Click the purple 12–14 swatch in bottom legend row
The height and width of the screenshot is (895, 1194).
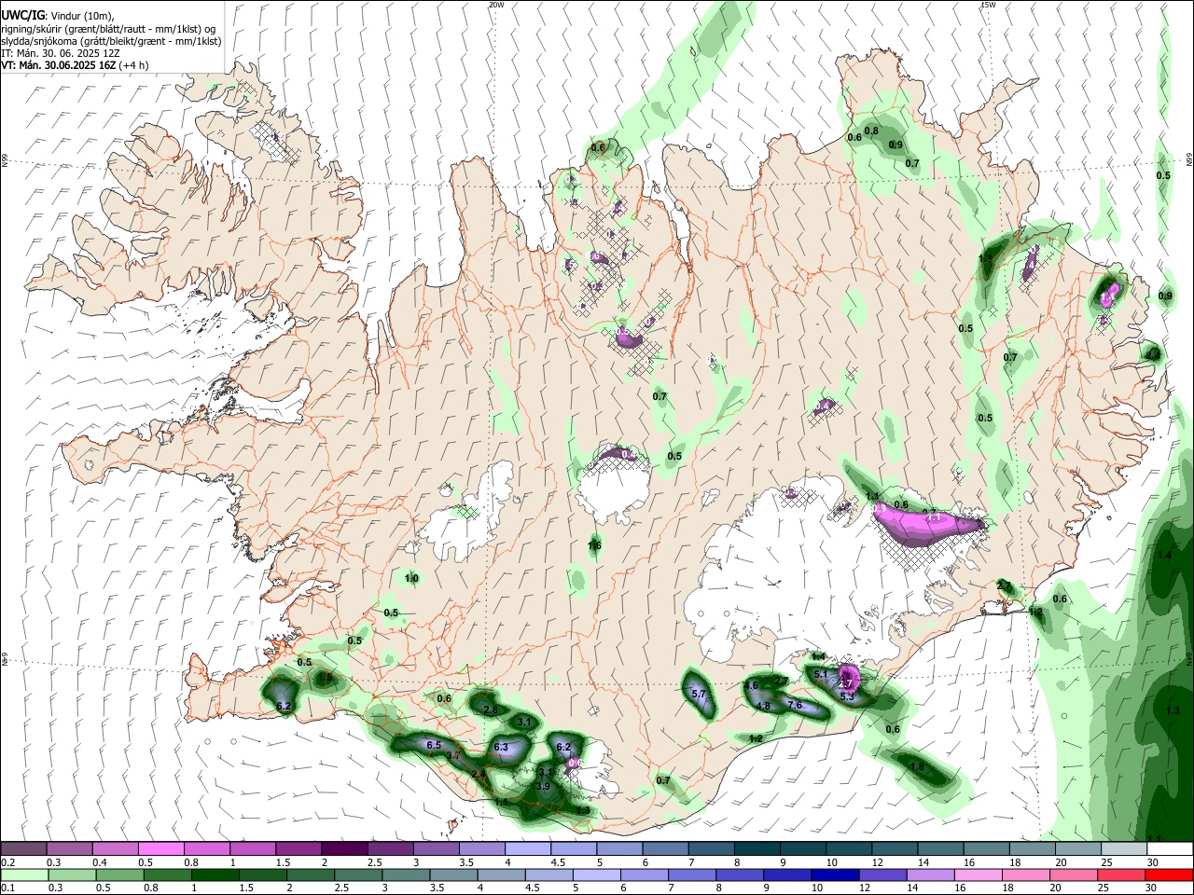(x=883, y=875)
